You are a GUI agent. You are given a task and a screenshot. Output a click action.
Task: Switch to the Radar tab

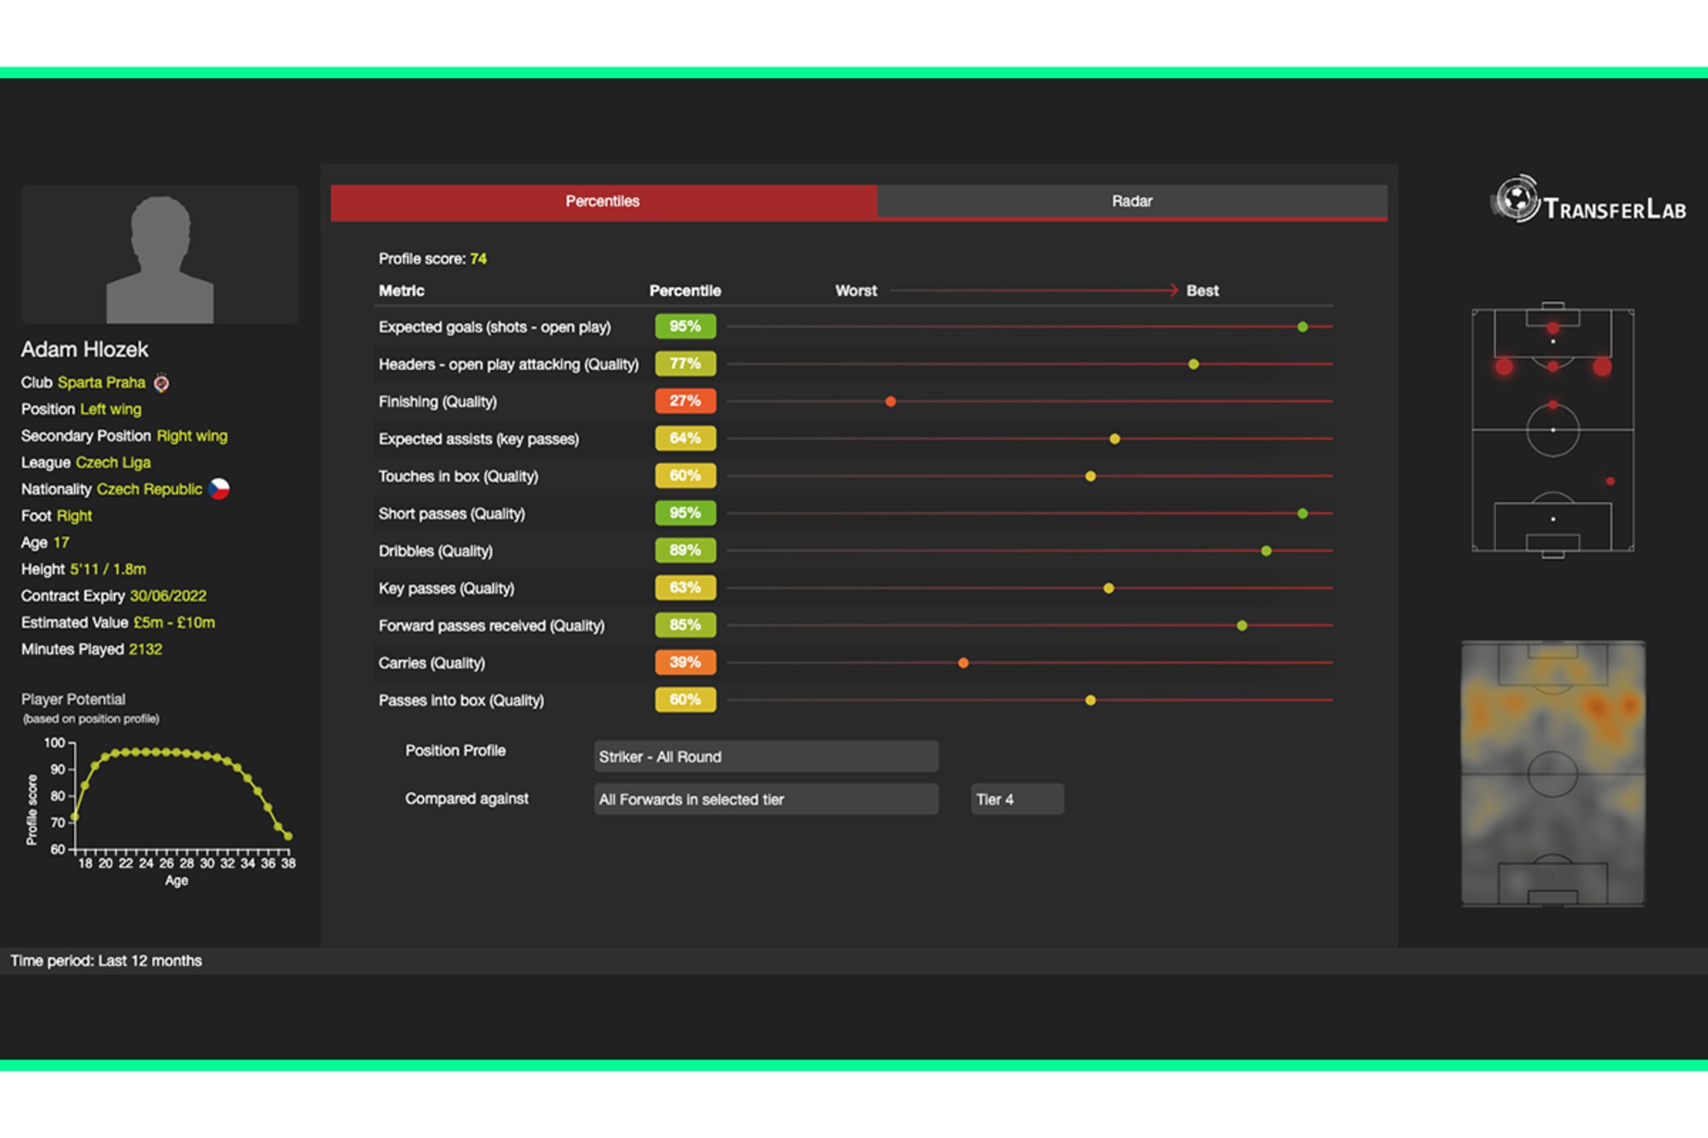[1132, 202]
